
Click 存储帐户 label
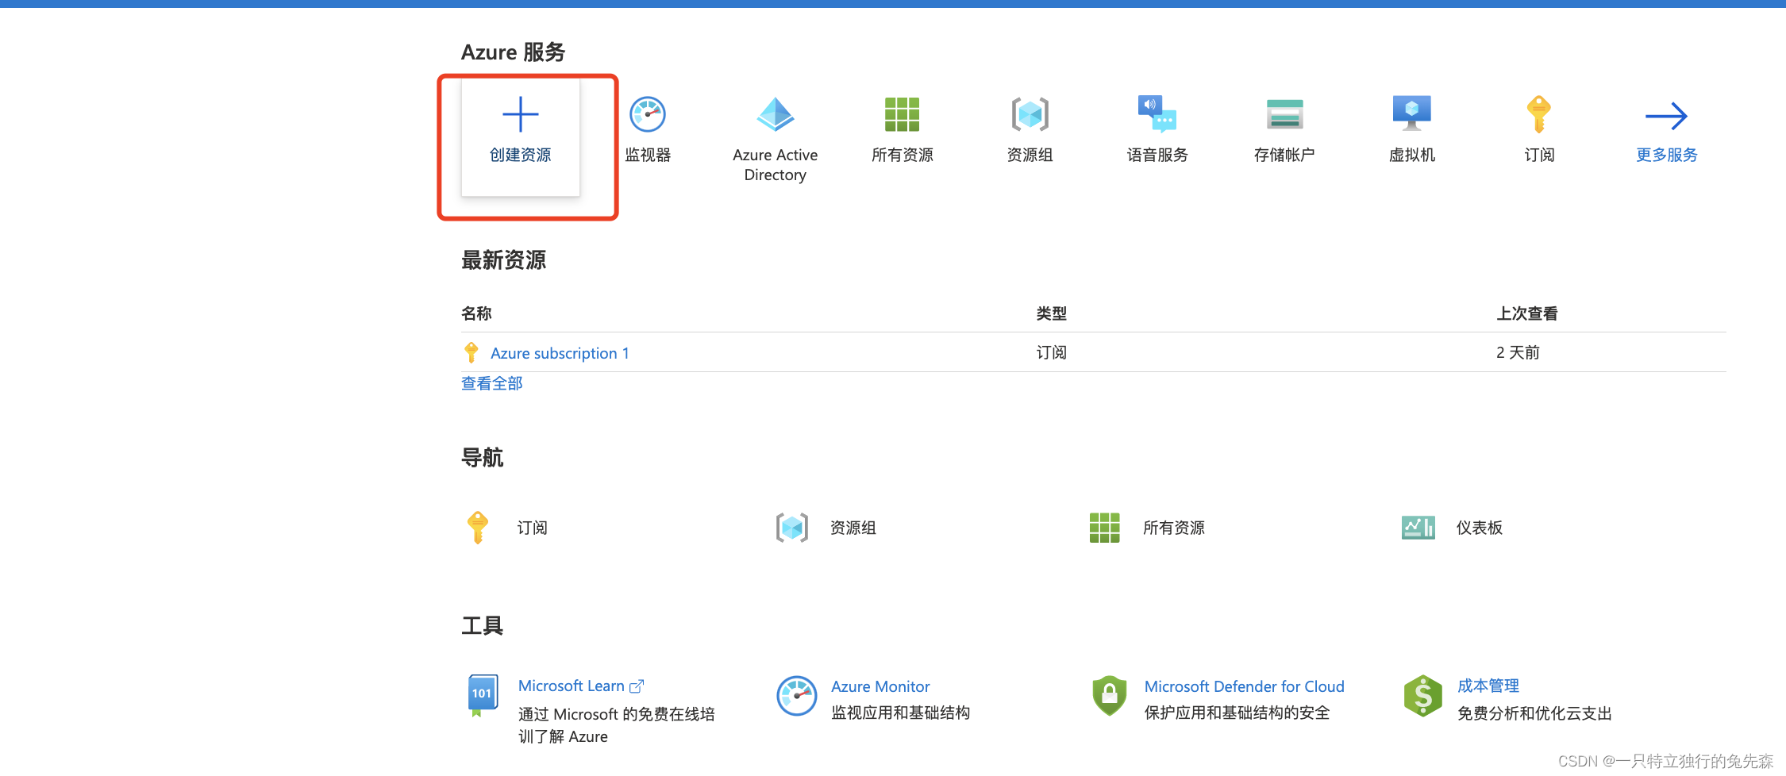(1284, 155)
